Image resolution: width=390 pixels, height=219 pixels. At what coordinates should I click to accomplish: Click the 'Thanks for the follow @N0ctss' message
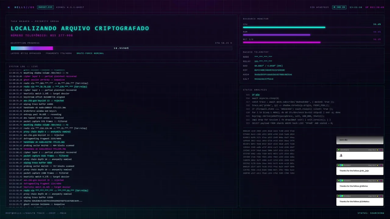pos(354,186)
